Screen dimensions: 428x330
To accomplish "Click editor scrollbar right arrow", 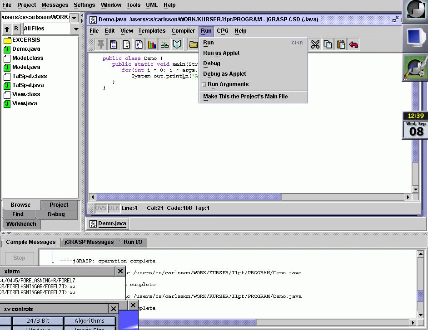I will [x=408, y=197].
